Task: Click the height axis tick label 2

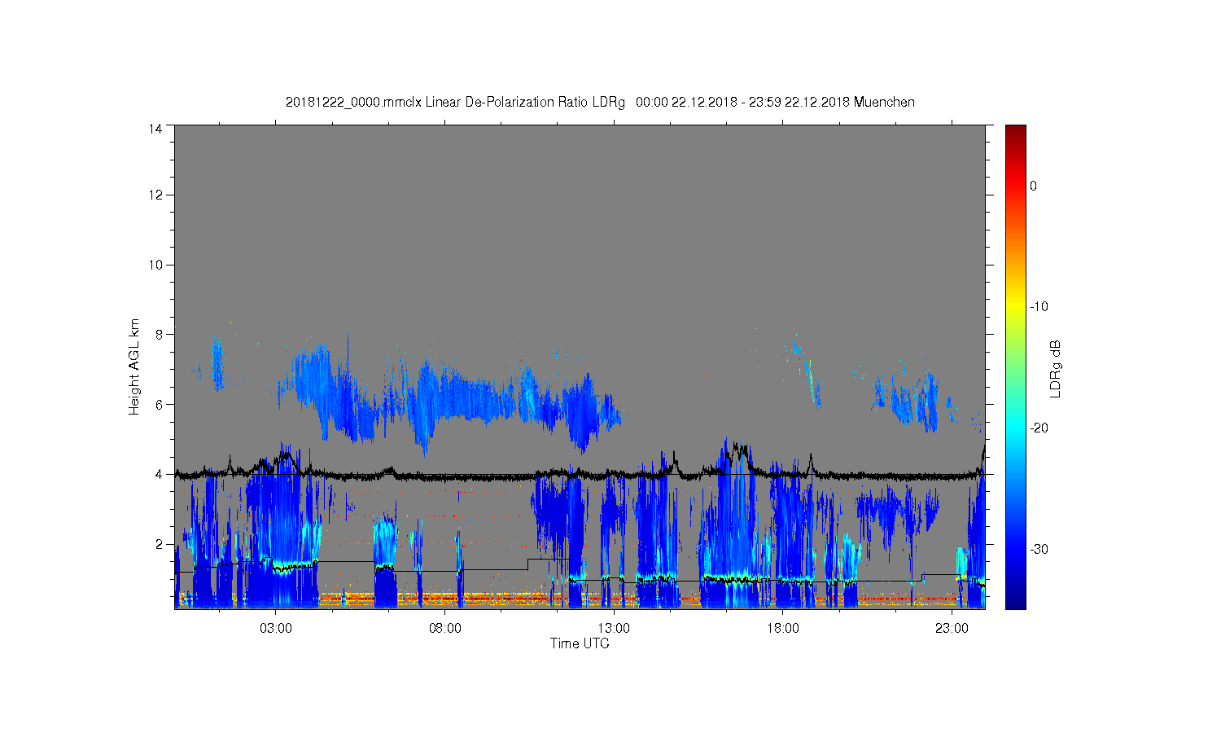Action: [x=159, y=544]
